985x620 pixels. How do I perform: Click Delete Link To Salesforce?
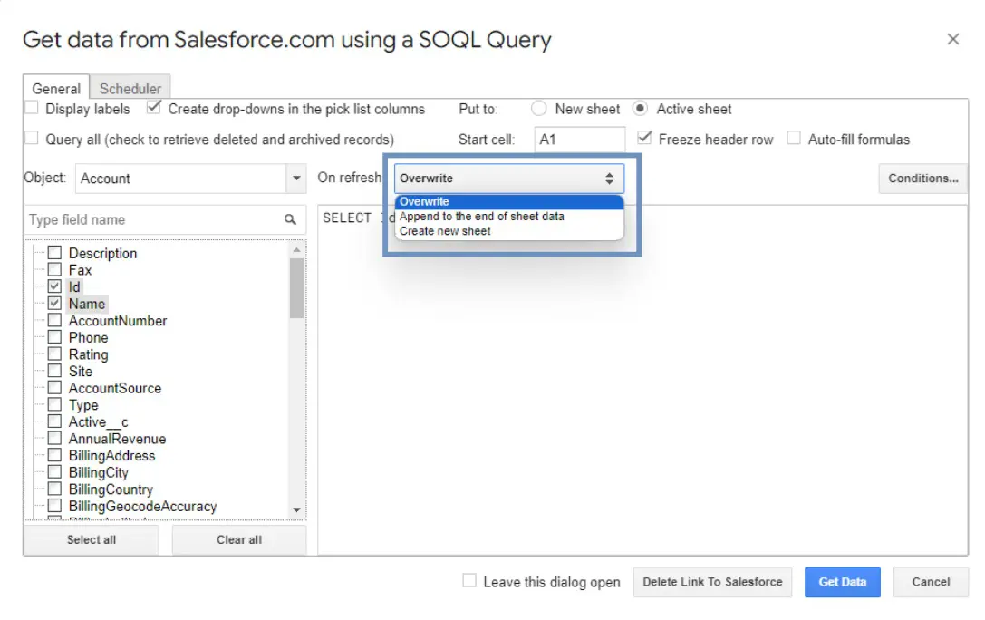712,582
